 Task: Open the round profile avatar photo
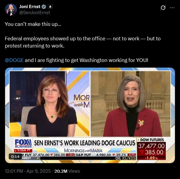(x=11, y=10)
